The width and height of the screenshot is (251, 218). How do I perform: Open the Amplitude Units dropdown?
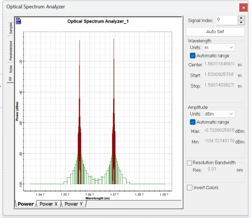pos(219,114)
